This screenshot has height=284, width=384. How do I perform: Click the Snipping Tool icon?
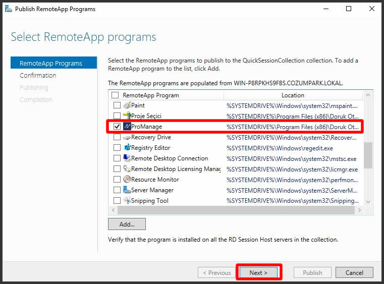[127, 200]
